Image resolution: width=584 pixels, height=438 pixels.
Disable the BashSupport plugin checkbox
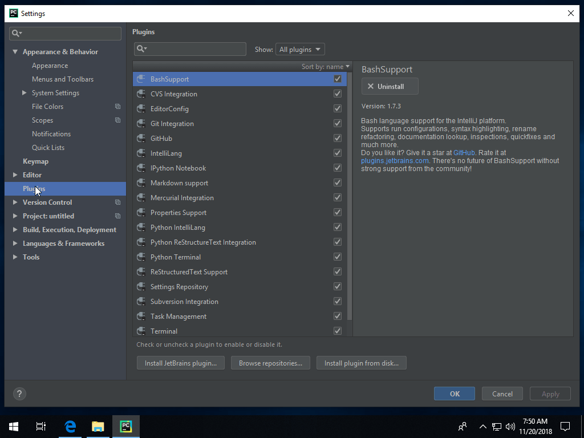(338, 79)
